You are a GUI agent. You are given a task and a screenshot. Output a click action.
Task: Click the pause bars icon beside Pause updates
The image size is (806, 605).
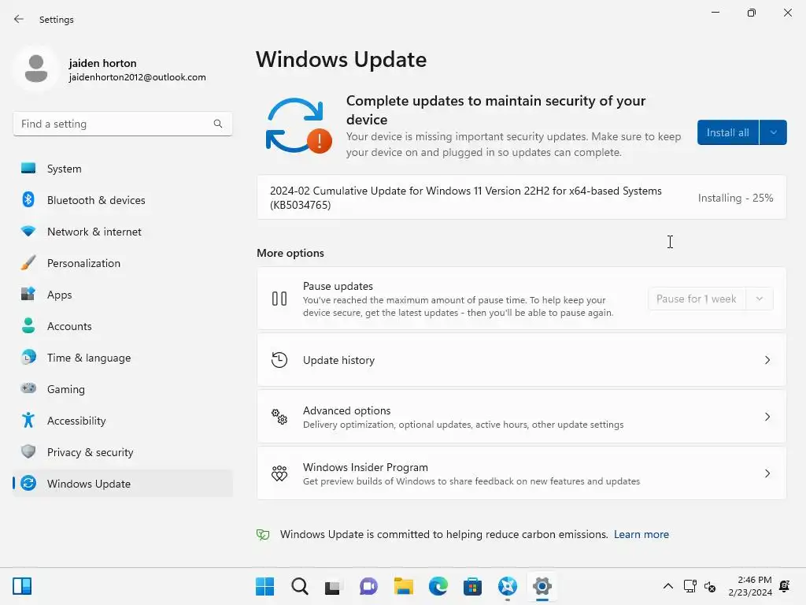[x=279, y=299]
